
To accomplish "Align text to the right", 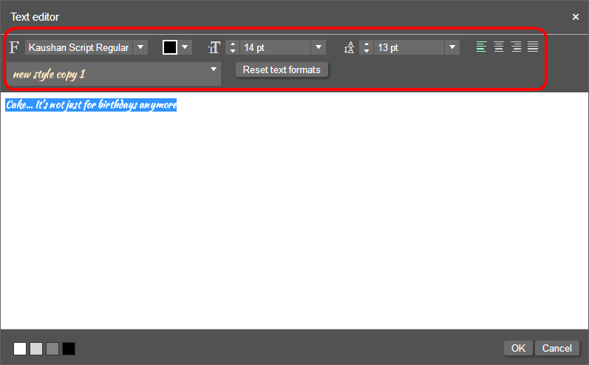I will point(516,47).
